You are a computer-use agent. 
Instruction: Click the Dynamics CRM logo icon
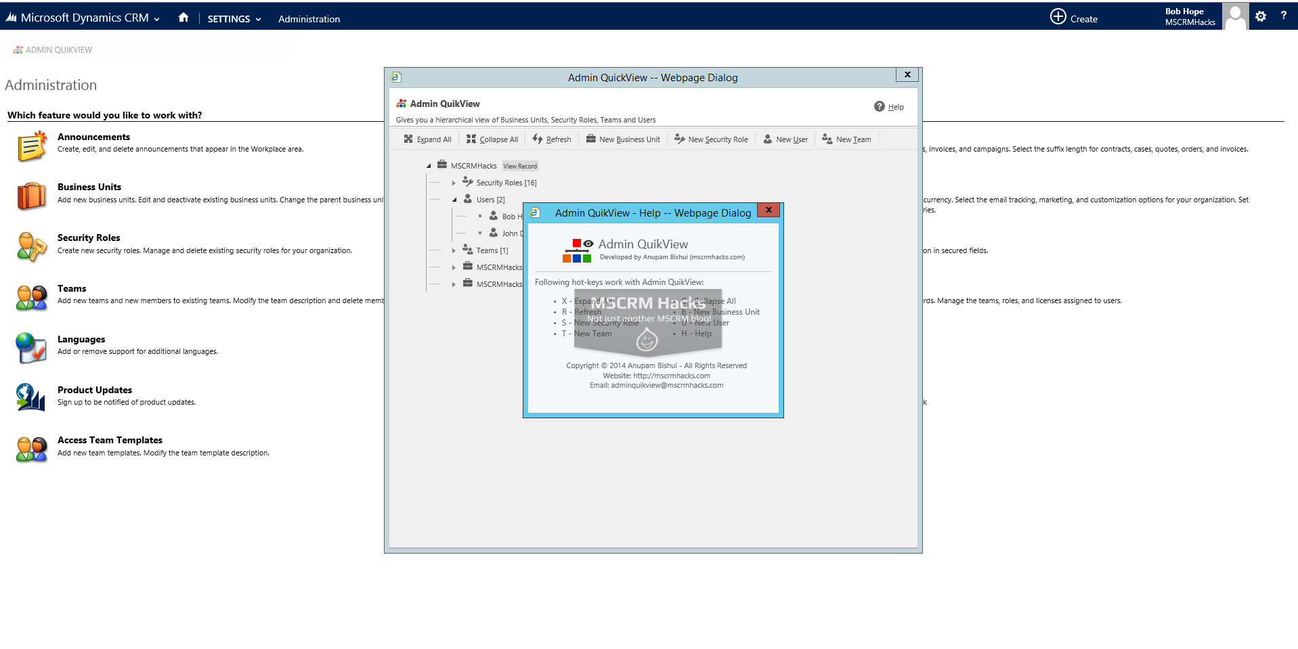click(x=11, y=18)
